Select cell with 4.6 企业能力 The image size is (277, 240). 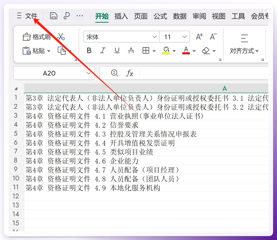click(146, 160)
